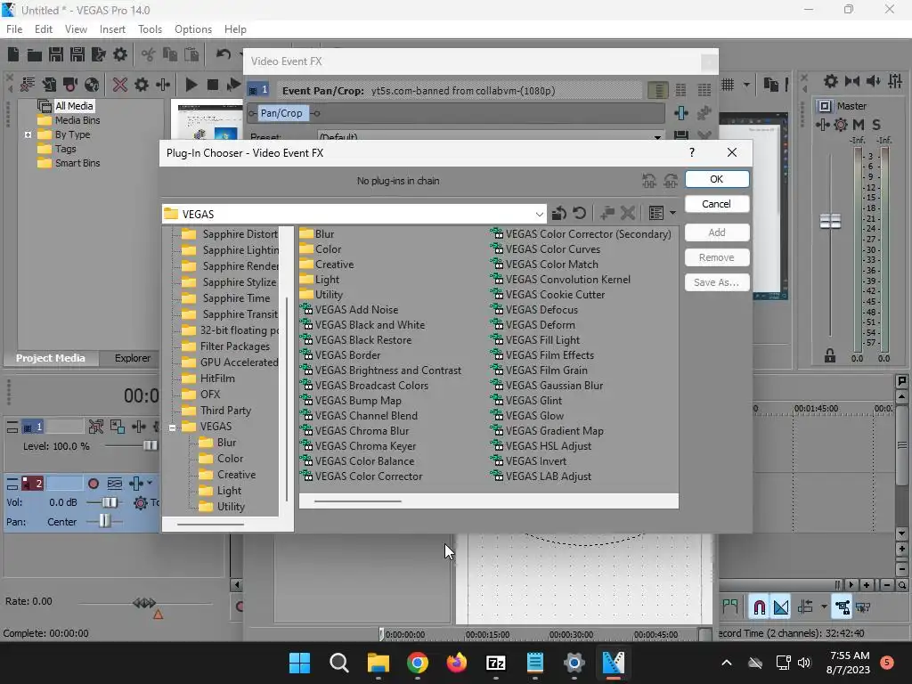
Task: Open the Insert menu
Action: click(x=112, y=29)
